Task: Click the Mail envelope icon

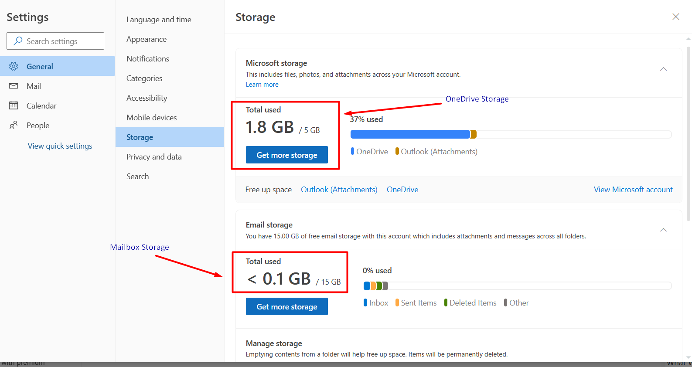Action: 14,86
